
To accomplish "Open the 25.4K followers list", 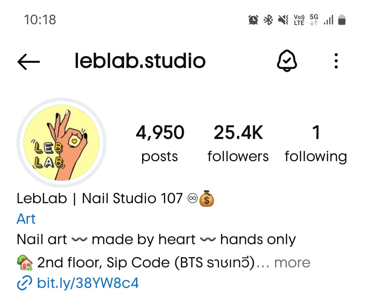I will pyautogui.click(x=238, y=143).
